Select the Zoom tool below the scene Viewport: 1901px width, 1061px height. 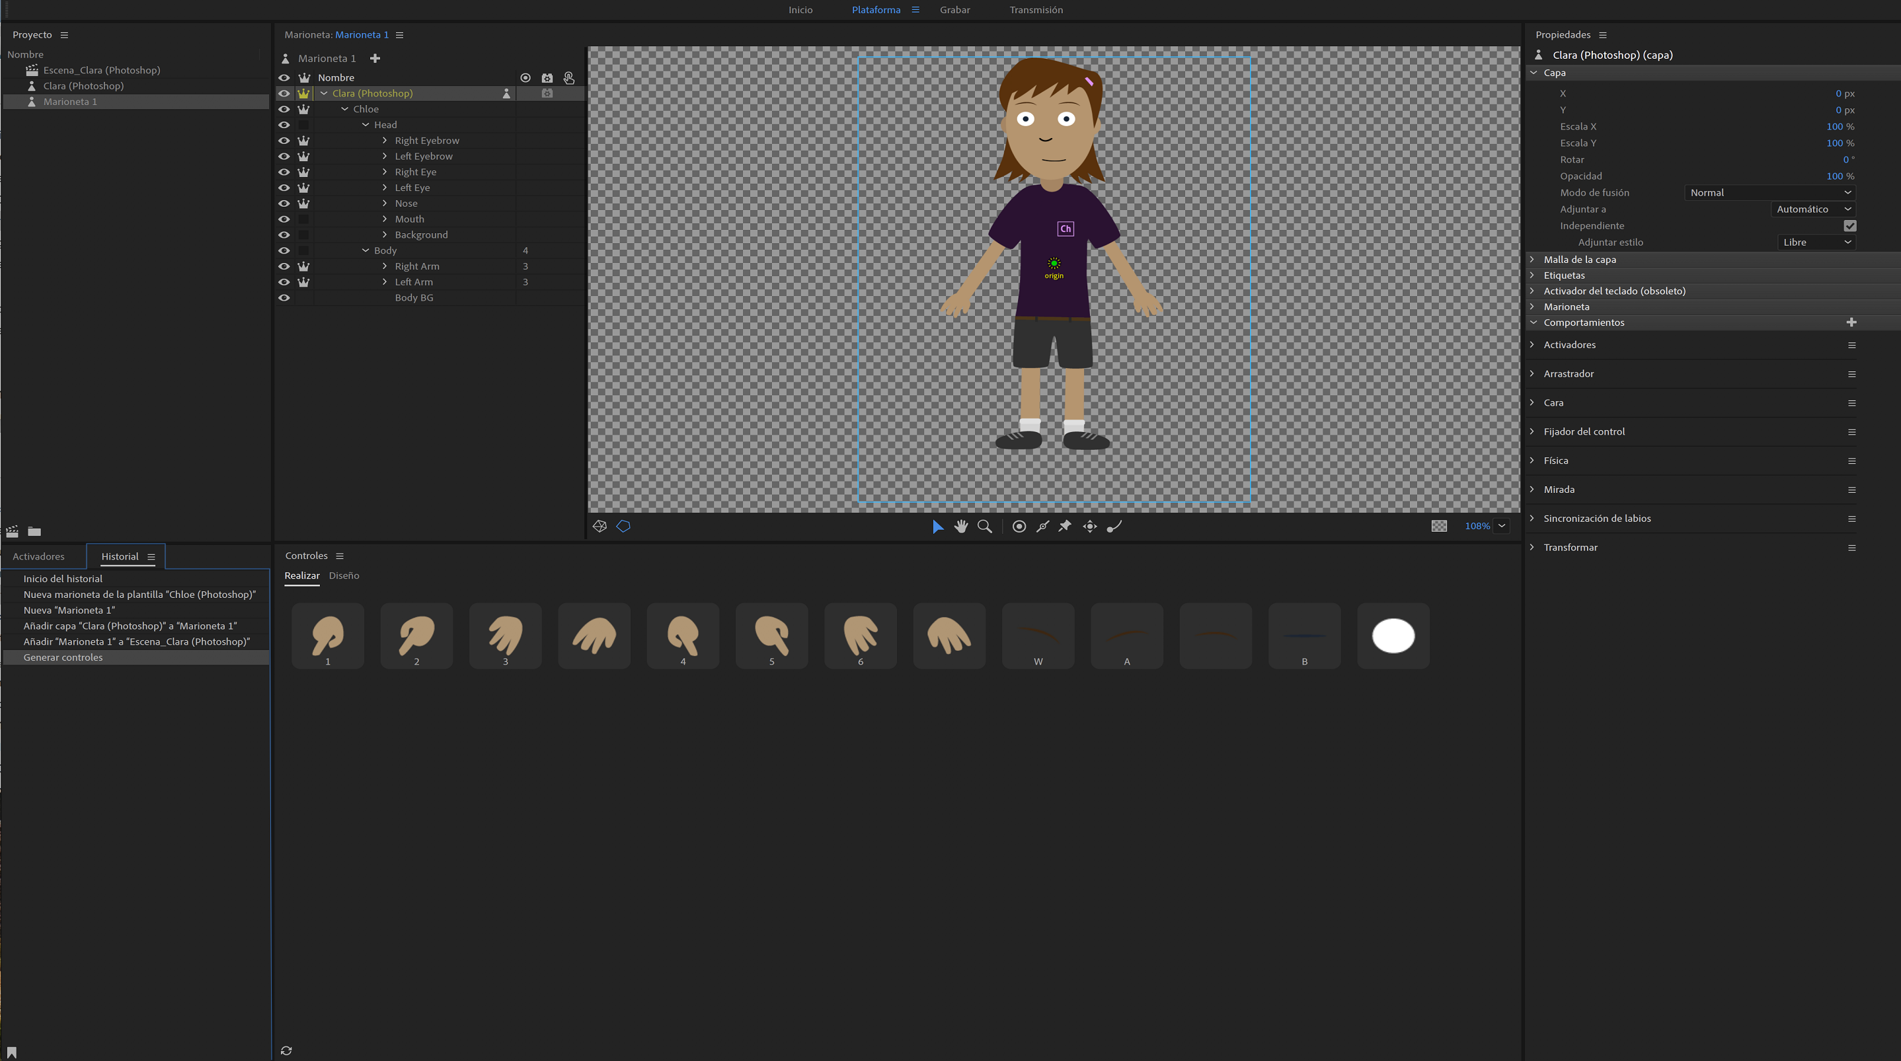tap(984, 526)
